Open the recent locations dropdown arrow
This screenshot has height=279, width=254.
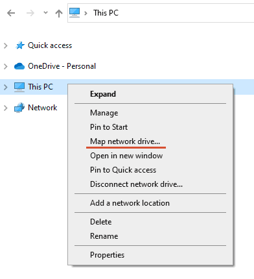point(45,13)
